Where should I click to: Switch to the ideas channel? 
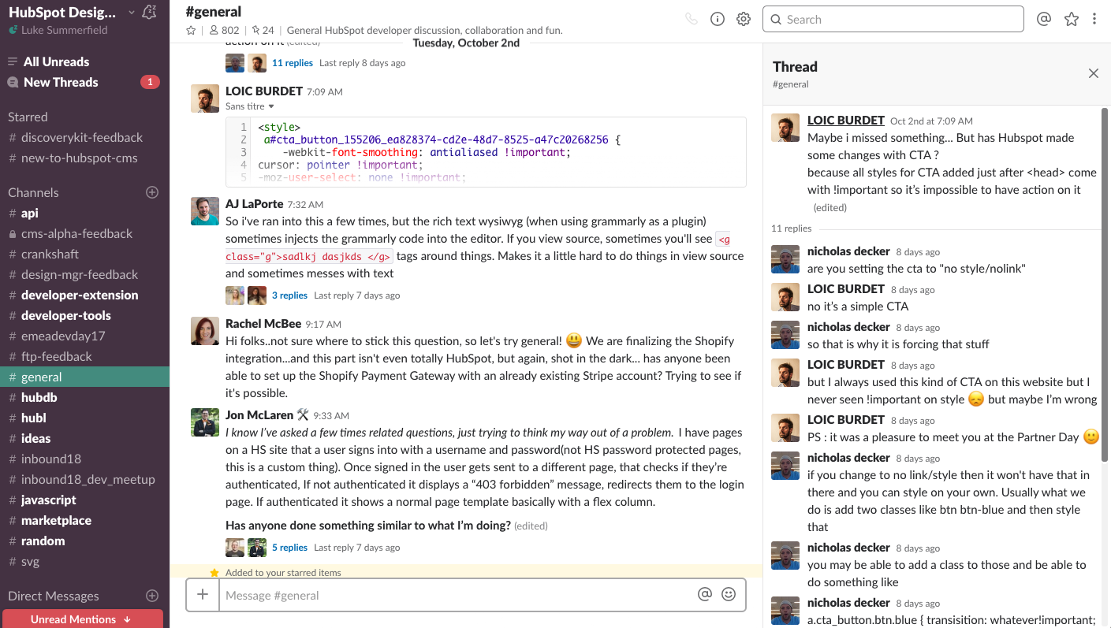tap(84, 438)
